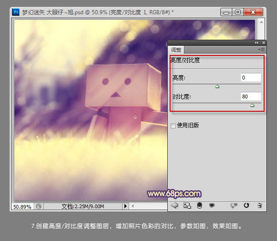Click the clip to layer icon

click(x=200, y=205)
